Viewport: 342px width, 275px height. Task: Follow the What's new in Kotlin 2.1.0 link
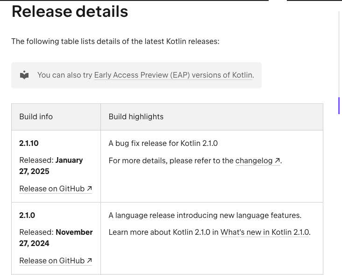pos(264,232)
